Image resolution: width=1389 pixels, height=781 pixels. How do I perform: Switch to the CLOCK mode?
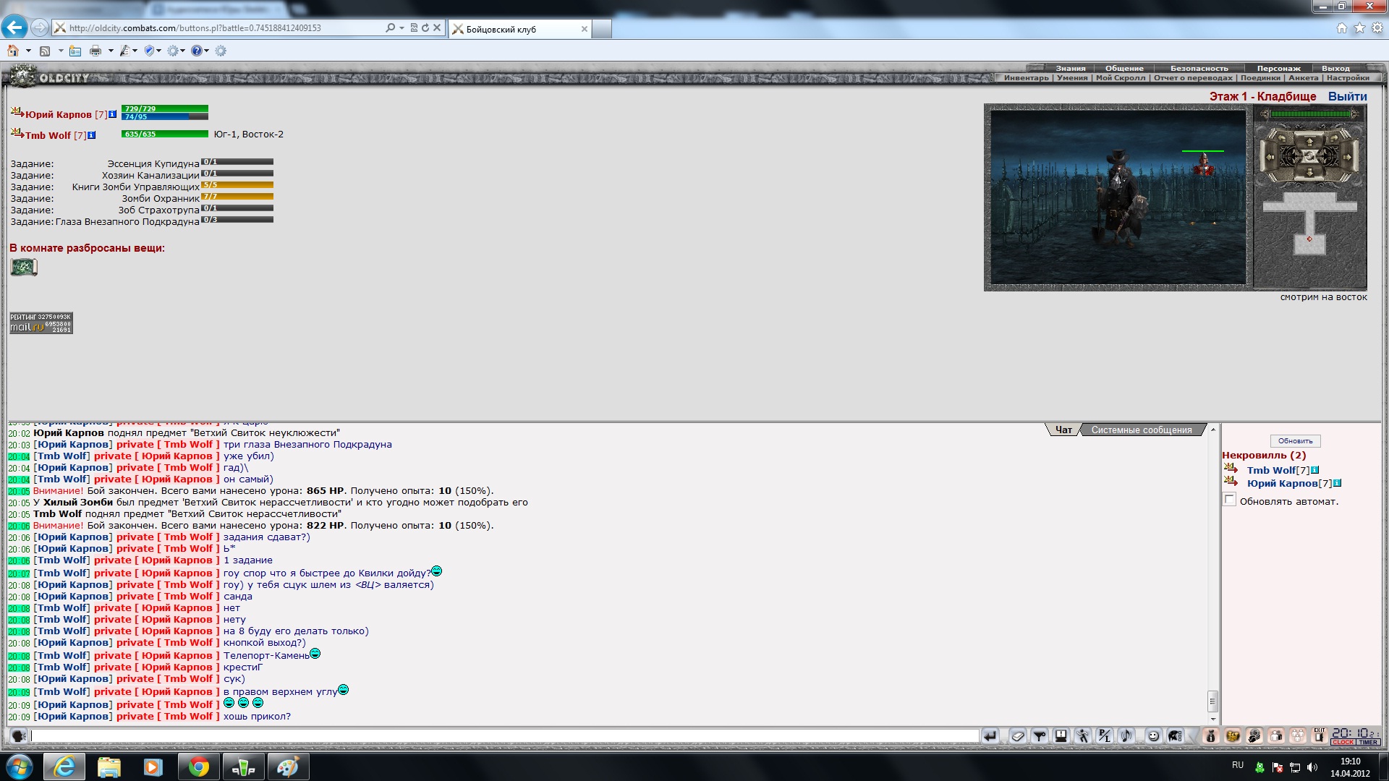(1343, 742)
